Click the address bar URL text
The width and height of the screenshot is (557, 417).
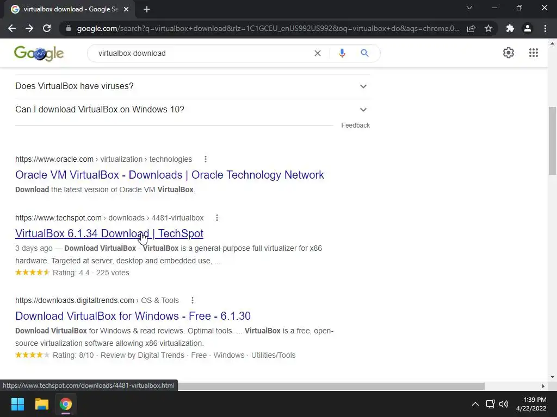point(268,28)
